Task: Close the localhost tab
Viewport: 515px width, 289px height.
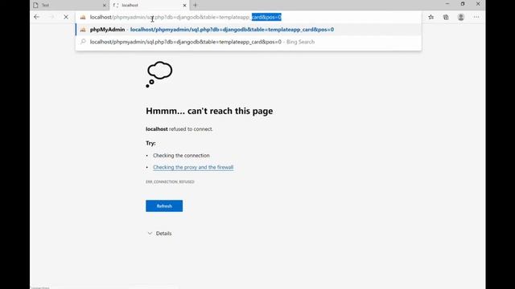Action: pyautogui.click(x=184, y=6)
